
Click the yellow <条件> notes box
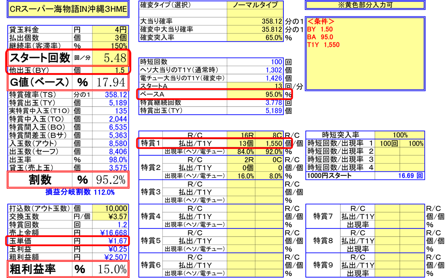tap(365, 54)
